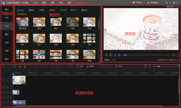Show the 胶片(7) filter category
Screen dimensions: 181x108
click(x=74, y=10)
